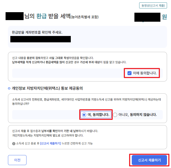Click the (농어촌특별세 포함) note text

point(85,17)
